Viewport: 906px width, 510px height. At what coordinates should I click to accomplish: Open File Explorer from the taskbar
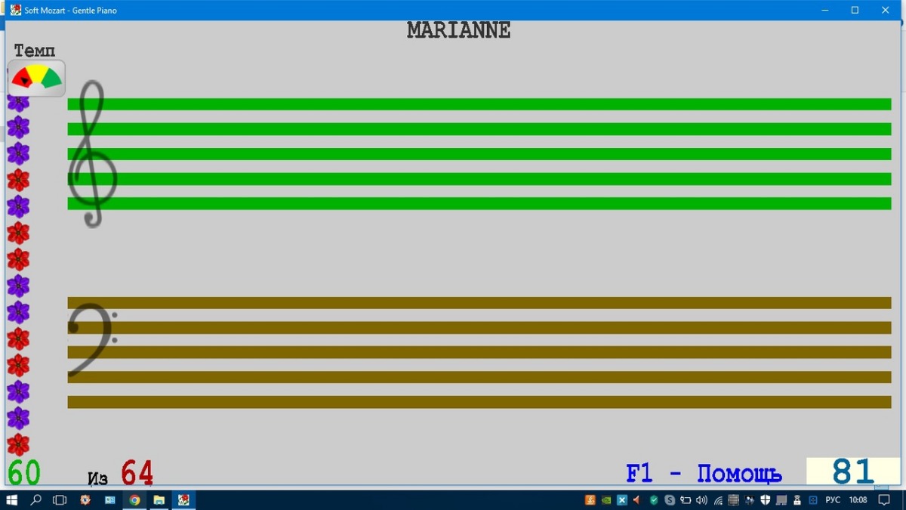159,500
